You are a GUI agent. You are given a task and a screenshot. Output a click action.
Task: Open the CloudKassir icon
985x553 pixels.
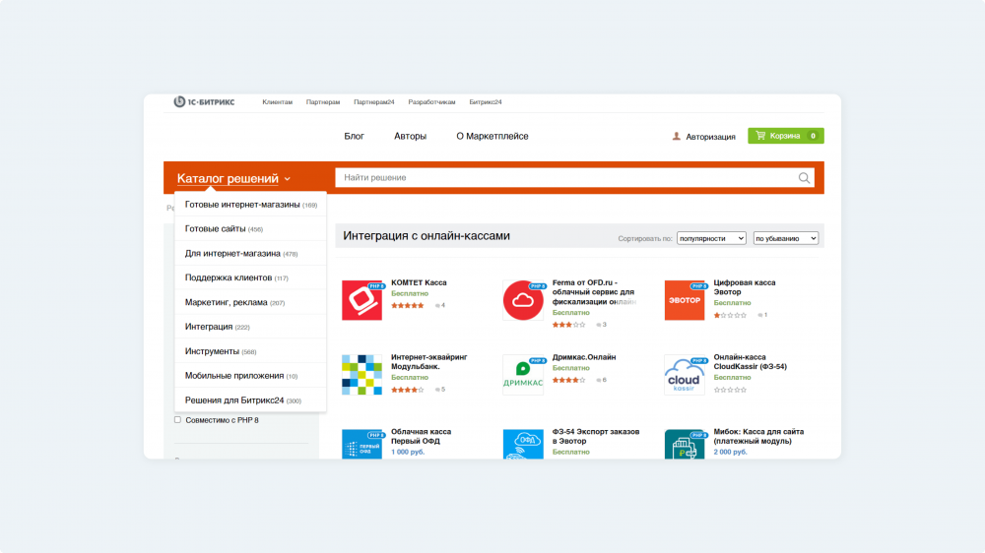[x=685, y=375]
